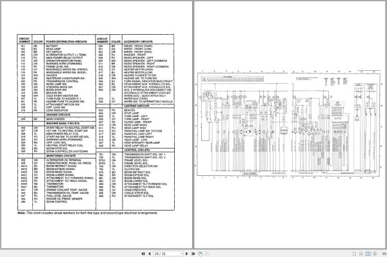Click the 'HEATER MOTOR (HIGH)' row text

(x=139, y=70)
